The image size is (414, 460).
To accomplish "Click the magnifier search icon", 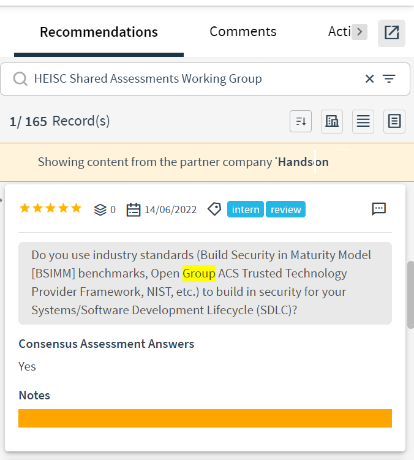I will 20,78.
